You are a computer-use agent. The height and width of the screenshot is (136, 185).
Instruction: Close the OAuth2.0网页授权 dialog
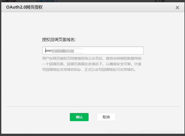pos(177,8)
